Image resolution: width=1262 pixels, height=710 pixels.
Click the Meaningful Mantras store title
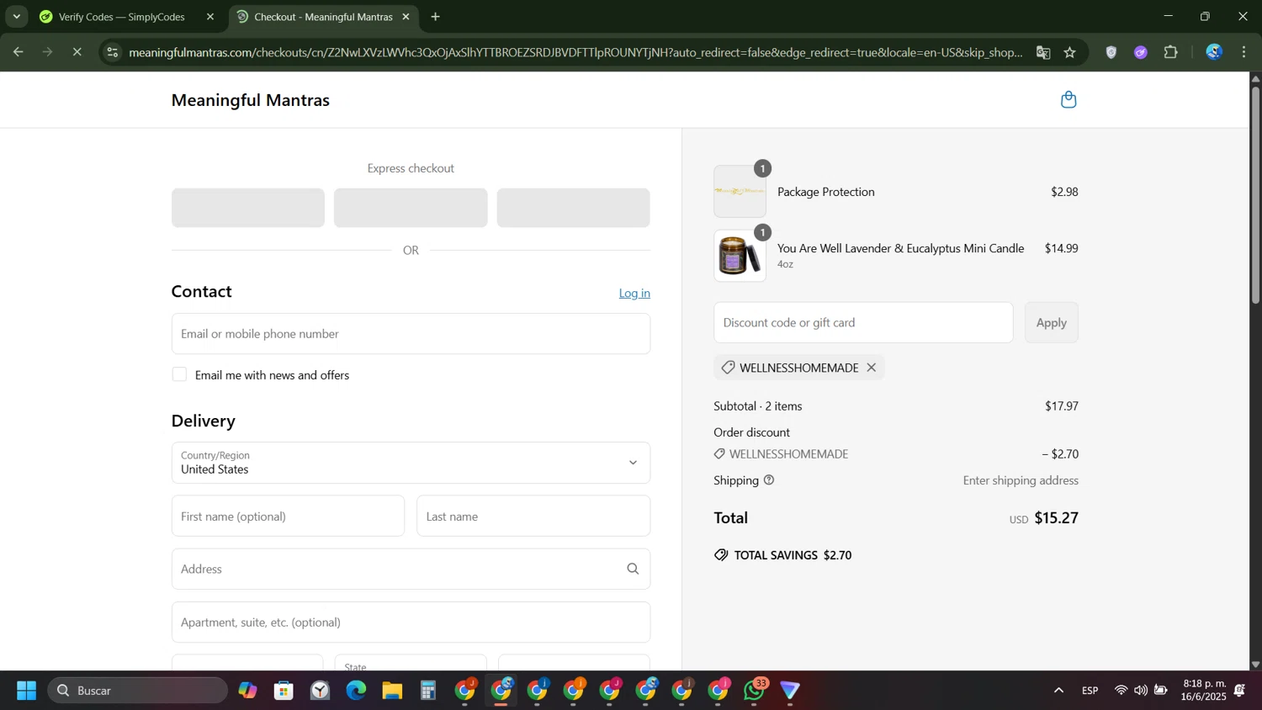tap(251, 100)
